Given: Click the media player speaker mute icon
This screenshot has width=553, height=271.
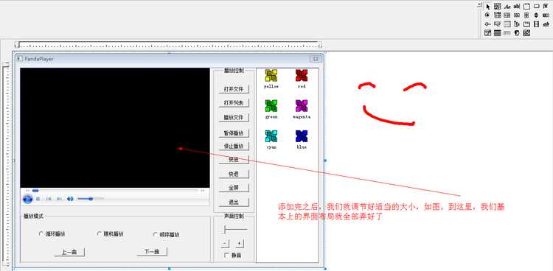Looking at the screenshot, I should (70, 199).
